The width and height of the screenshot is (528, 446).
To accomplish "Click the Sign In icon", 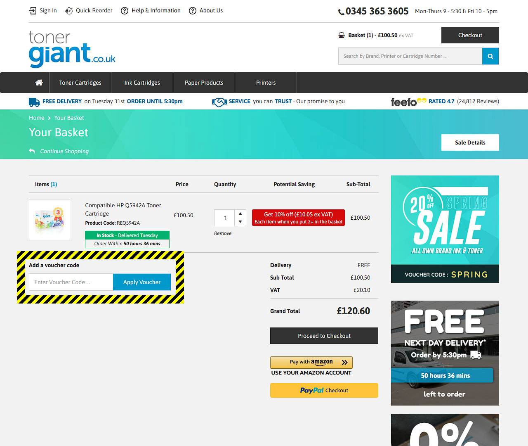I will click(x=32, y=10).
